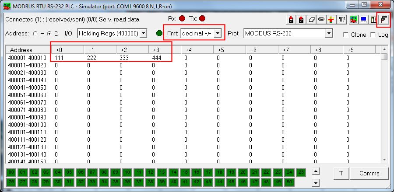Image resolution: width=394 pixels, height=192 pixels.
Task: Click the +4 column header
Action: [197, 50]
